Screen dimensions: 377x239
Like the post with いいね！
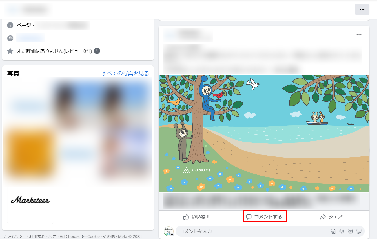point(196,217)
